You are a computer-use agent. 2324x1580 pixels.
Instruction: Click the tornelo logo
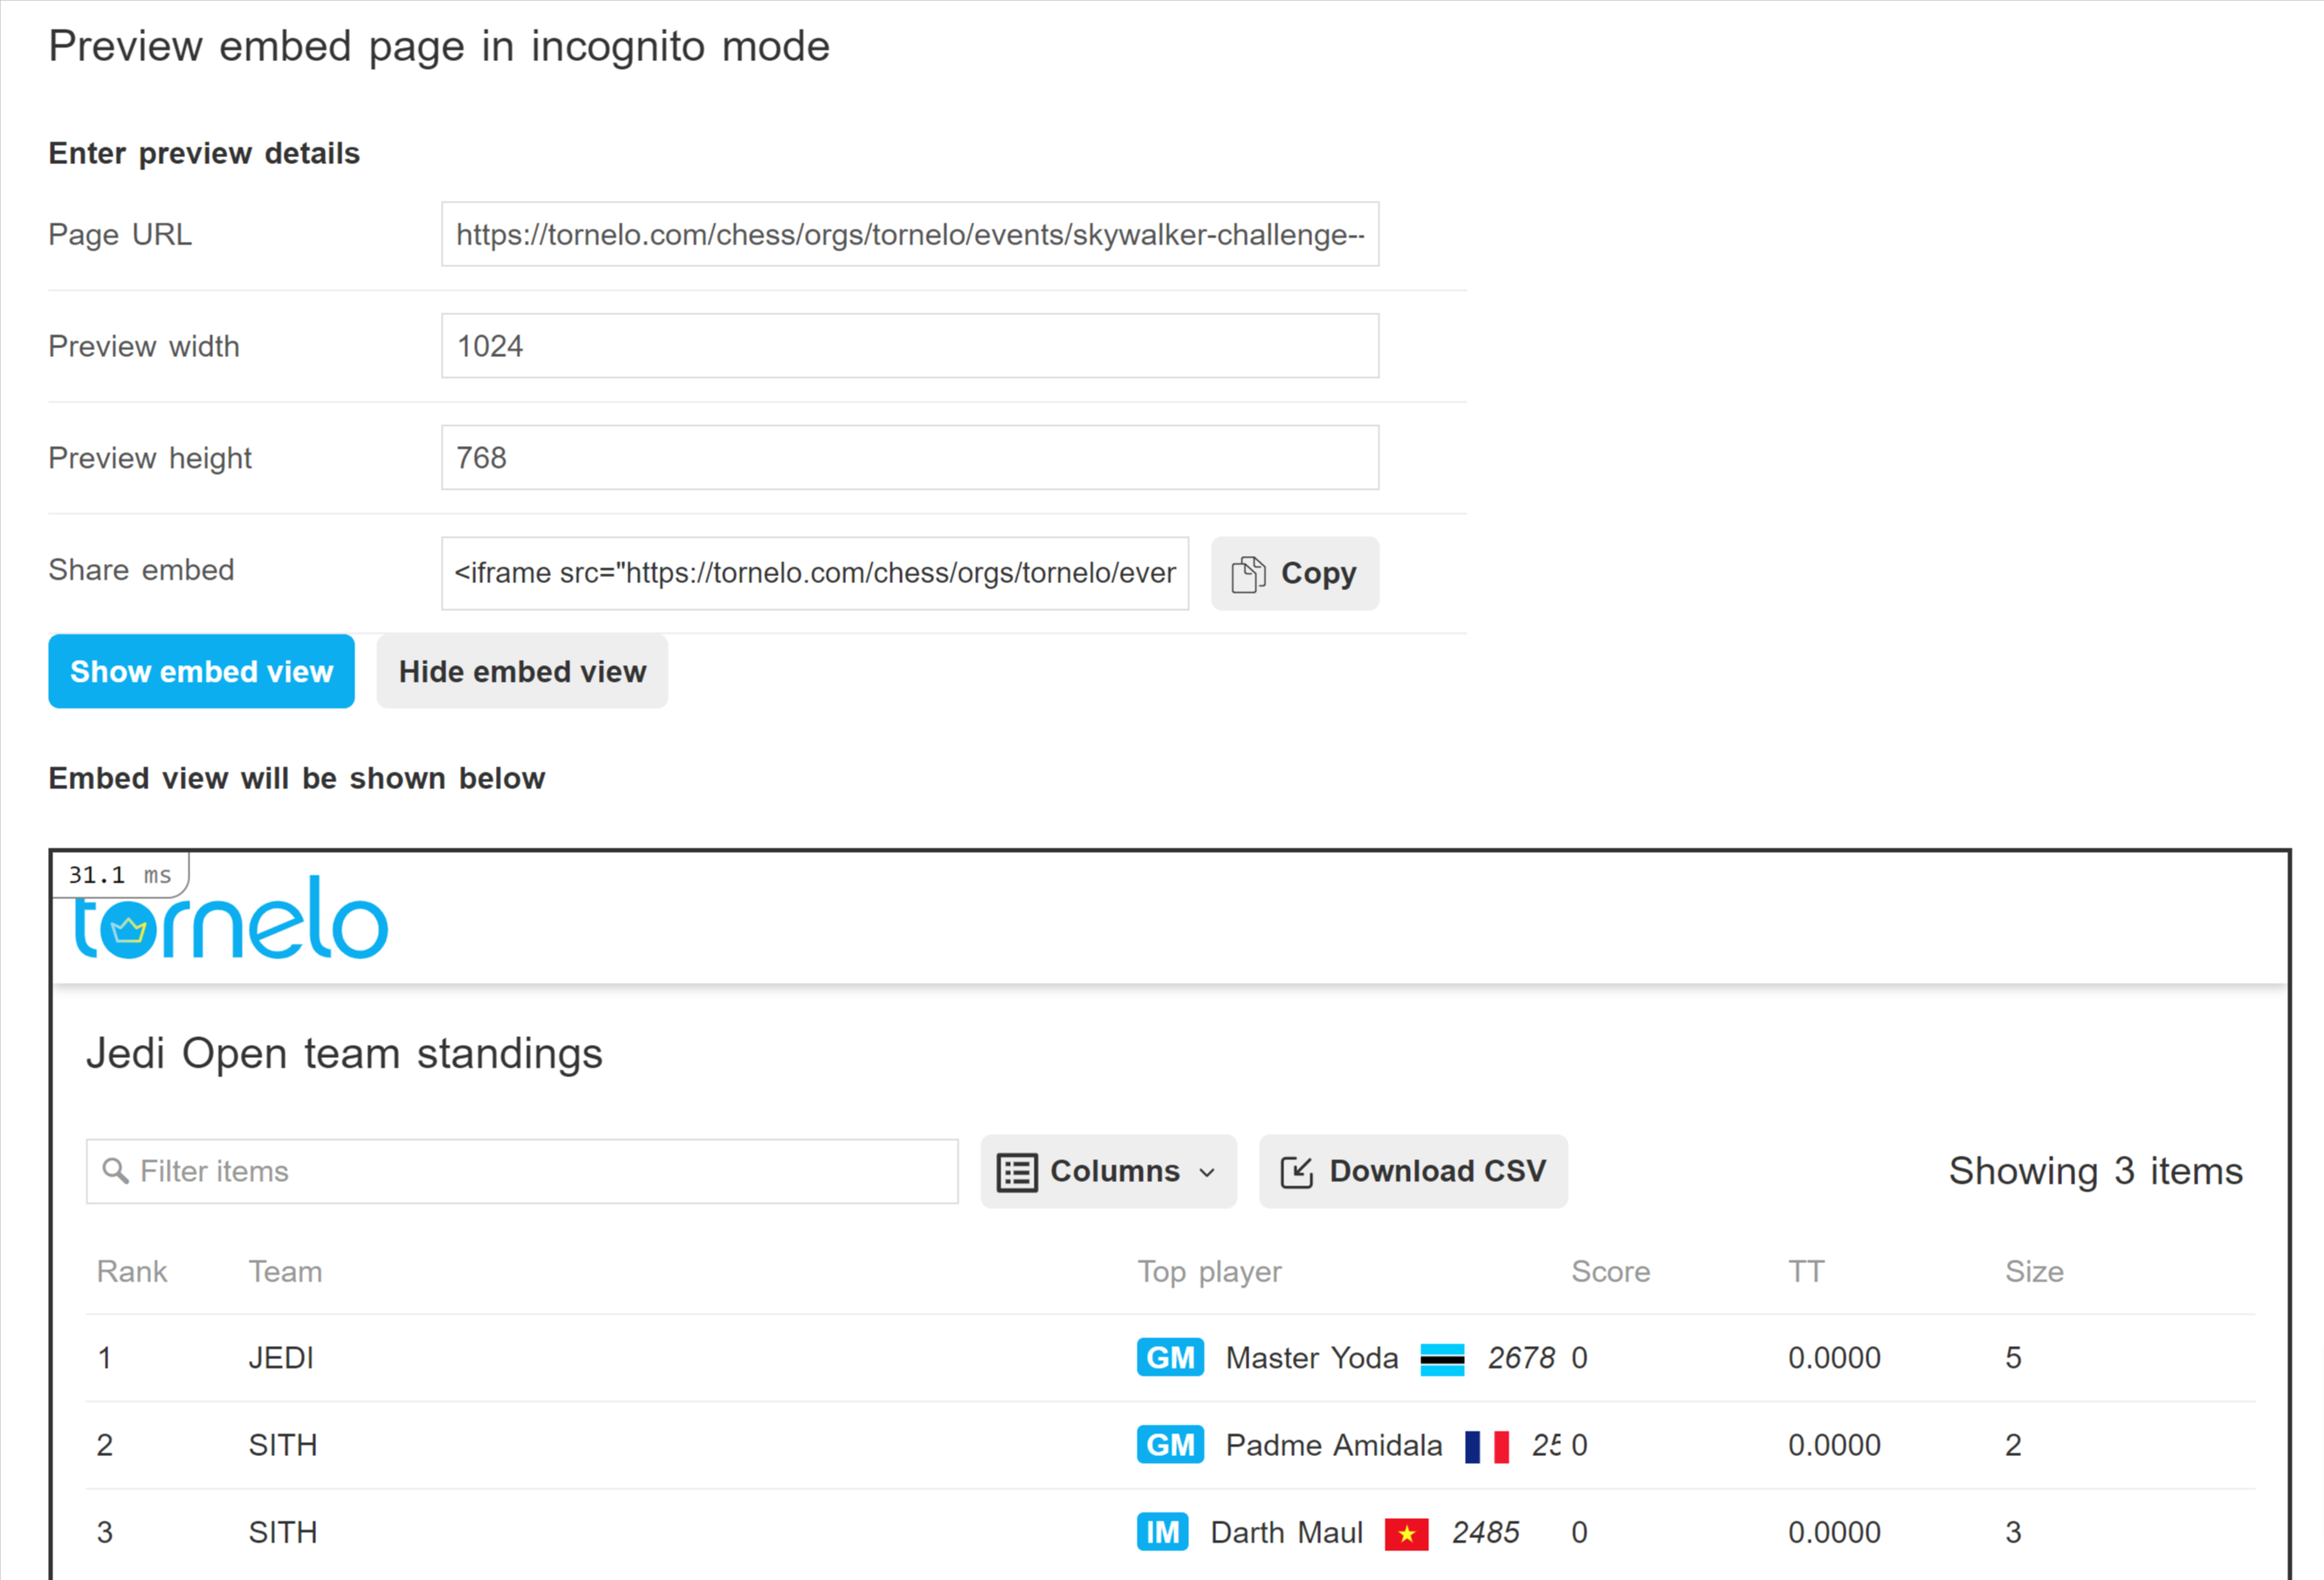tap(231, 918)
